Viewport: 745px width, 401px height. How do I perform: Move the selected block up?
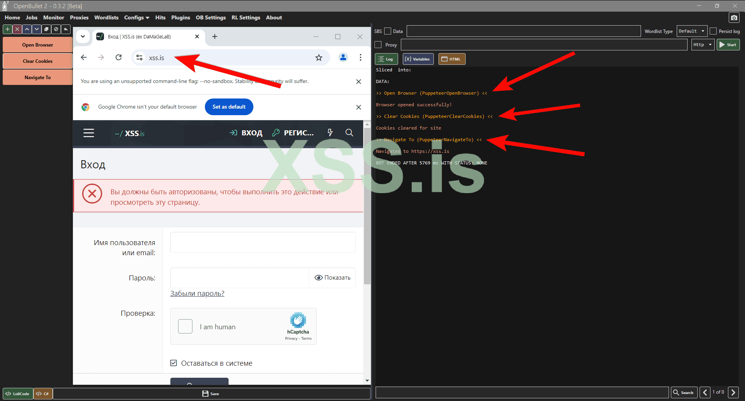pyautogui.click(x=27, y=29)
